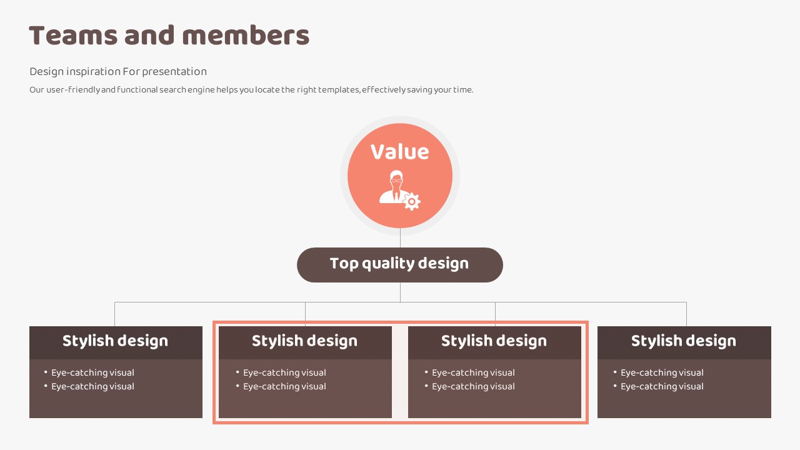
Task: Select first bullet in the rightmost card
Action: click(x=662, y=372)
